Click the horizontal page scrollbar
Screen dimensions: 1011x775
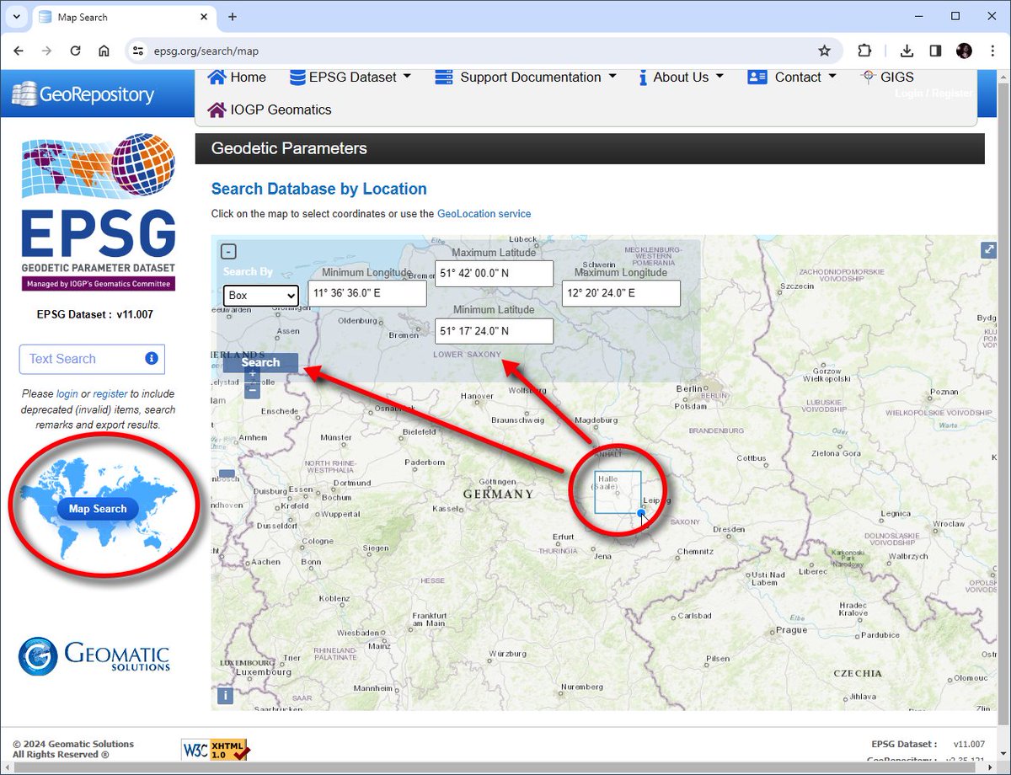click(497, 767)
